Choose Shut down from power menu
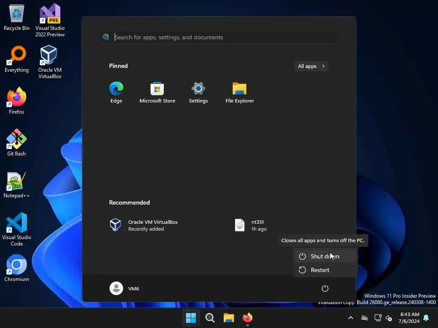 point(325,256)
